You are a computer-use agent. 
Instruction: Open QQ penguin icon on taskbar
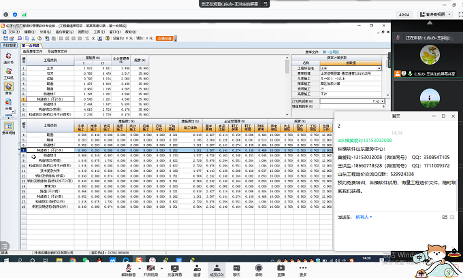(x=99, y=260)
